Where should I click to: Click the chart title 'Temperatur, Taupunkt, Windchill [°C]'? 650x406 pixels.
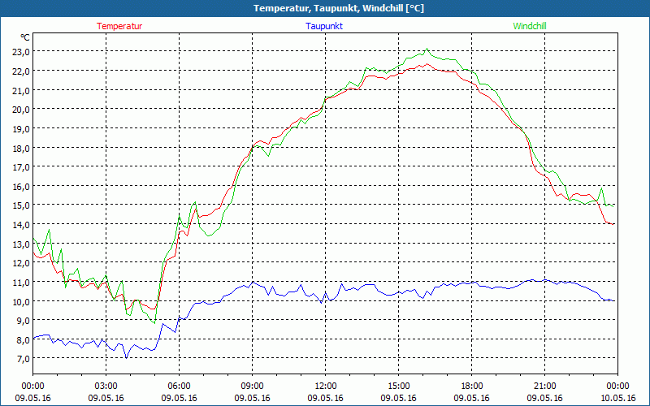pyautogui.click(x=339, y=8)
